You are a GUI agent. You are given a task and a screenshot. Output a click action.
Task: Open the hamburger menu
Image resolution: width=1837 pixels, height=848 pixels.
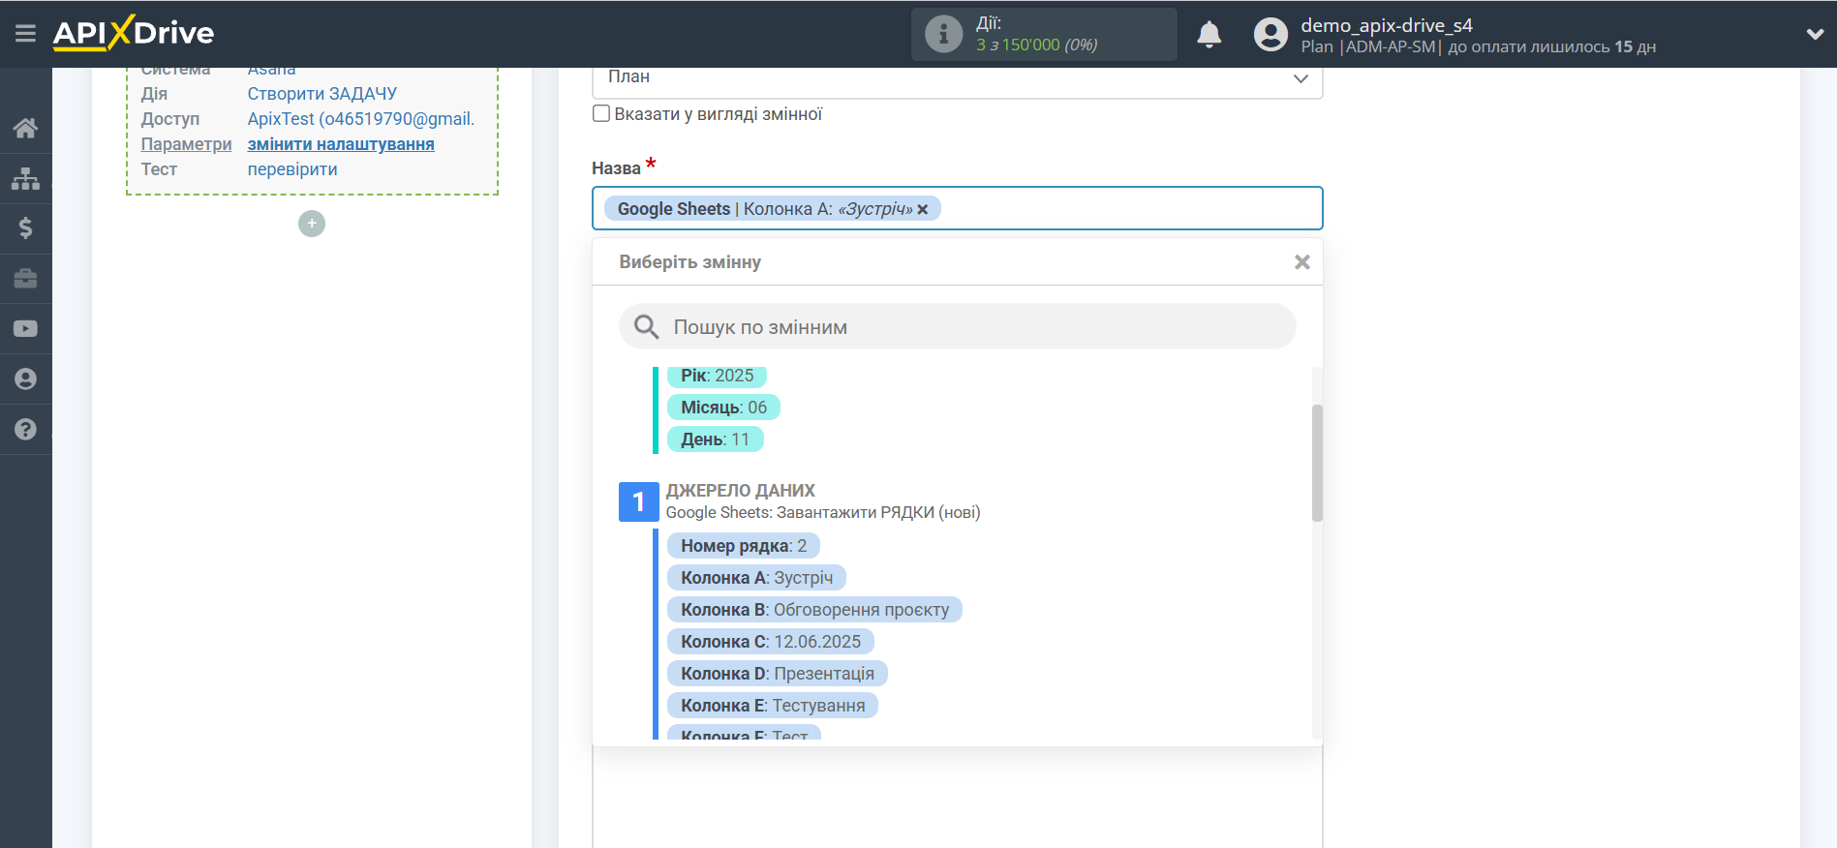point(26,34)
